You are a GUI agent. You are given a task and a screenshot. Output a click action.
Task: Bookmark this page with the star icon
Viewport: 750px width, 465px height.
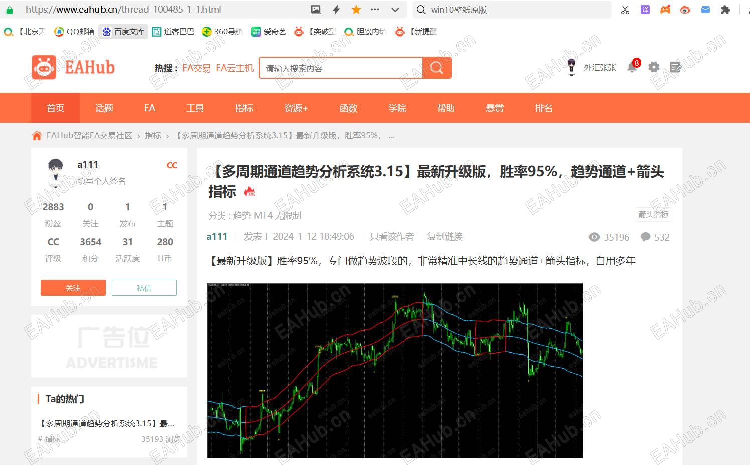(356, 10)
